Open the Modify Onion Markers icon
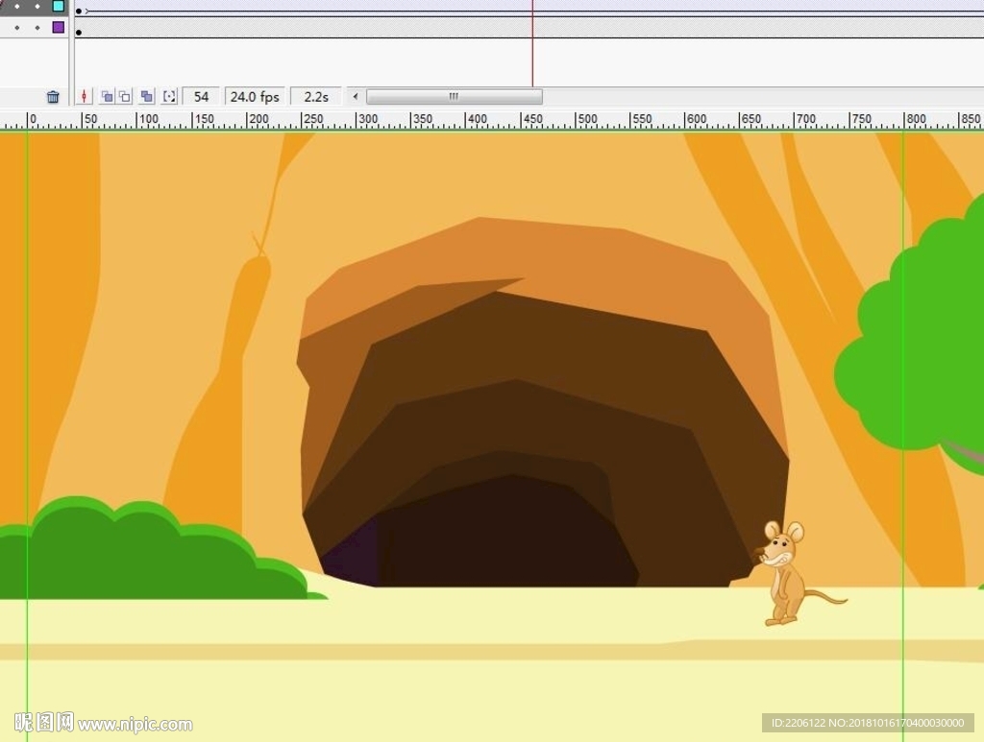 (x=169, y=97)
